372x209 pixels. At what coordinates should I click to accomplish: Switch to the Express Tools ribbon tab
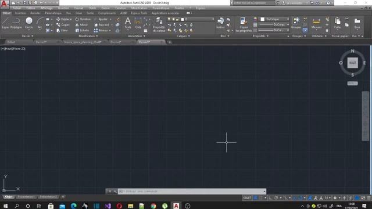point(139,13)
